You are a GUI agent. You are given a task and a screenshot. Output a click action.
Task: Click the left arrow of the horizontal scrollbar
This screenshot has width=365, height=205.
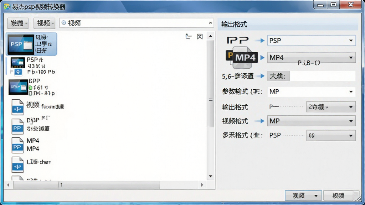(8, 185)
